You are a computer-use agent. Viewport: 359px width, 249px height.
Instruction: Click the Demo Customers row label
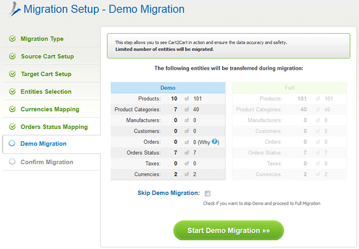147,131
